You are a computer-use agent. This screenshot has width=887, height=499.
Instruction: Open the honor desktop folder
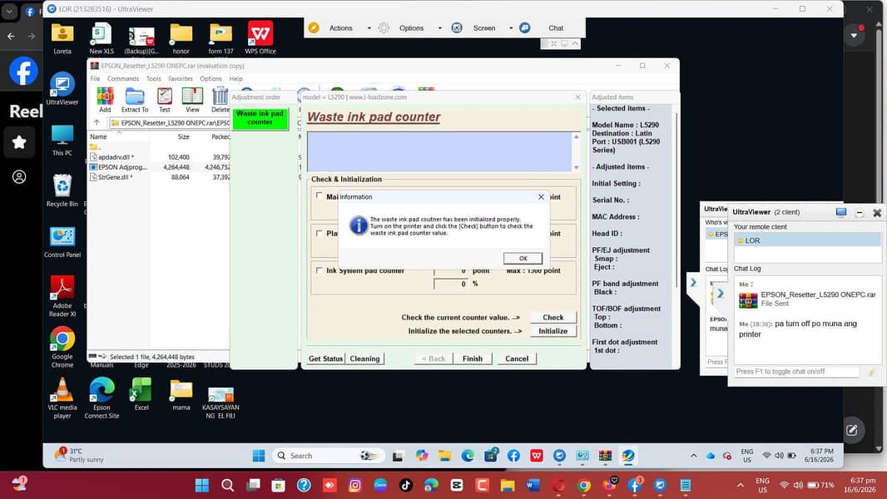point(181,38)
